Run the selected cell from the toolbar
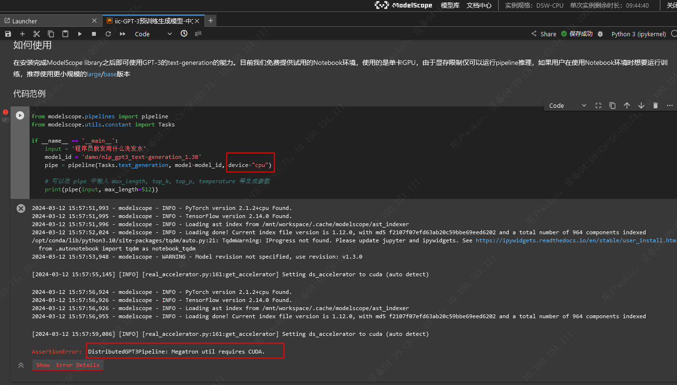677x385 pixels. click(x=80, y=34)
